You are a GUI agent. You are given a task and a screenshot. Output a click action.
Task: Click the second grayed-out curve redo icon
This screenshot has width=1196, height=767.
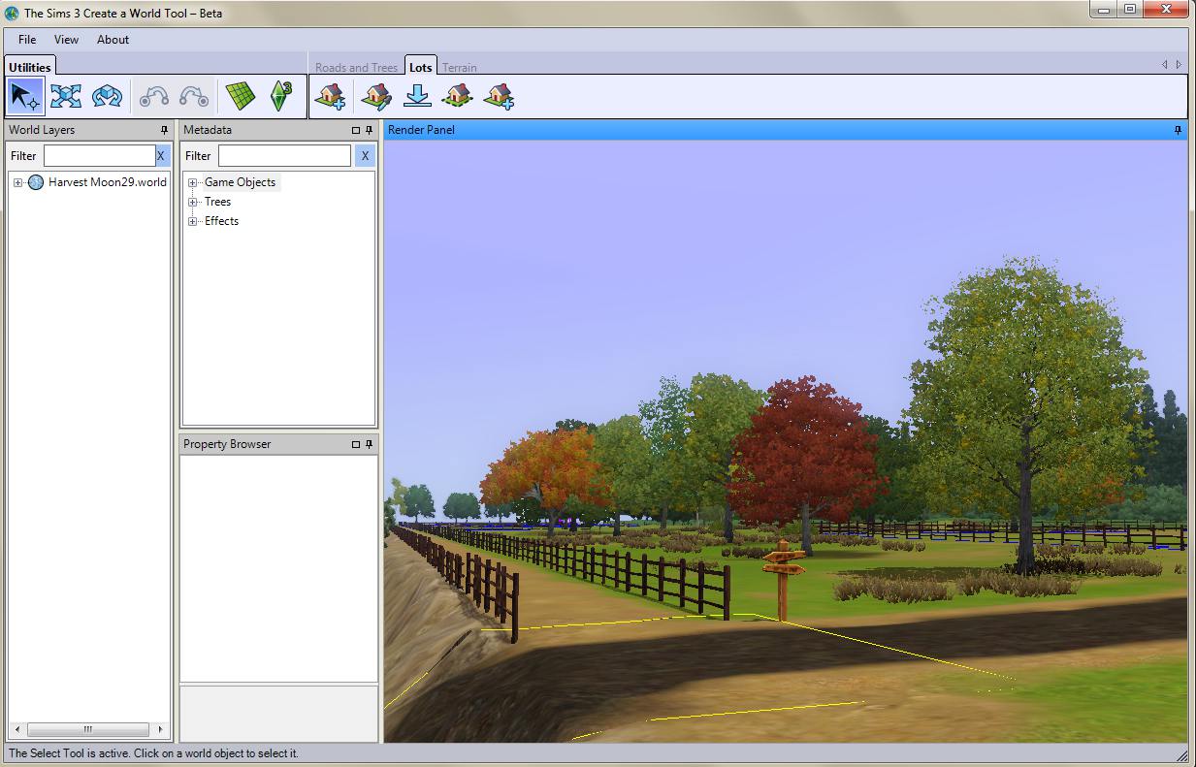tap(194, 96)
